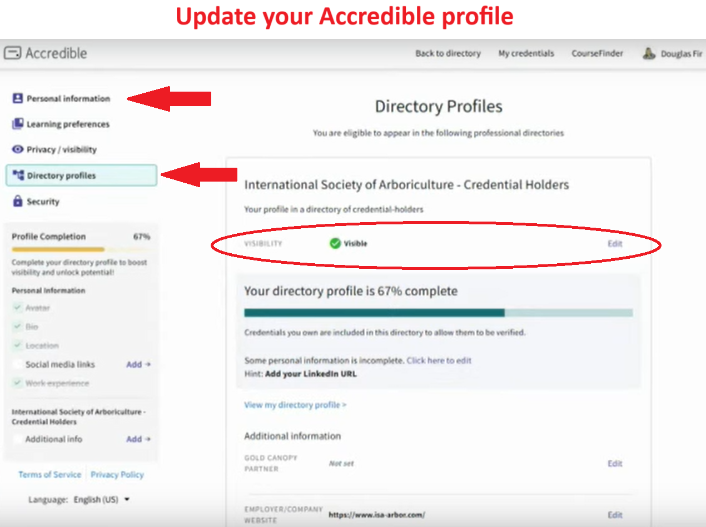This screenshot has height=527, width=706.
Task: Click the directory profile 67% progress bar
Action: pos(439,313)
